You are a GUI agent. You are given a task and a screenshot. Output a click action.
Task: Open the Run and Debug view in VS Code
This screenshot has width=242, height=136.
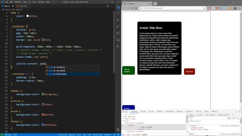click(118, 26)
